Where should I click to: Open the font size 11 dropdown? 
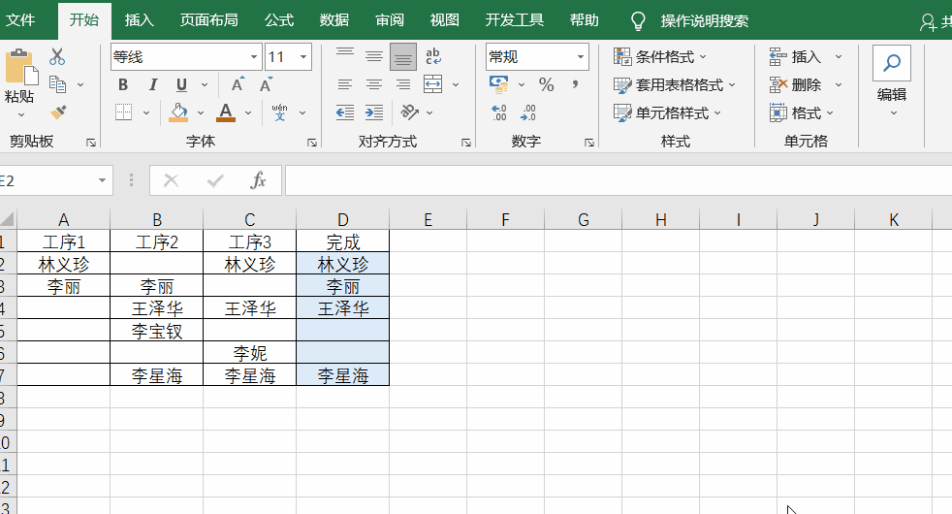point(303,57)
